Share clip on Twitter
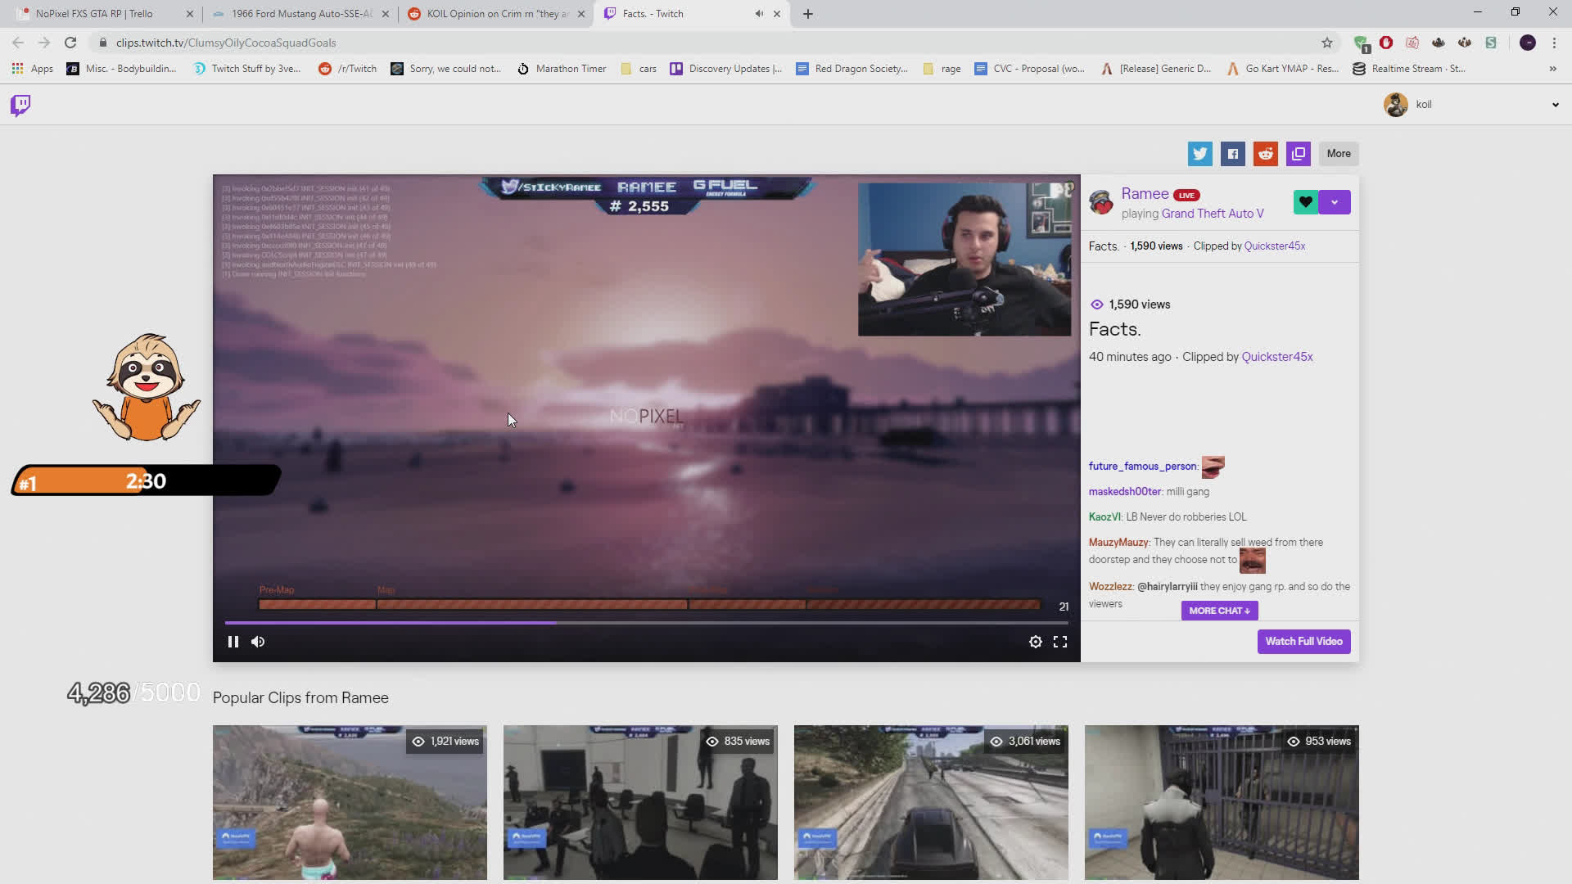 tap(1200, 154)
